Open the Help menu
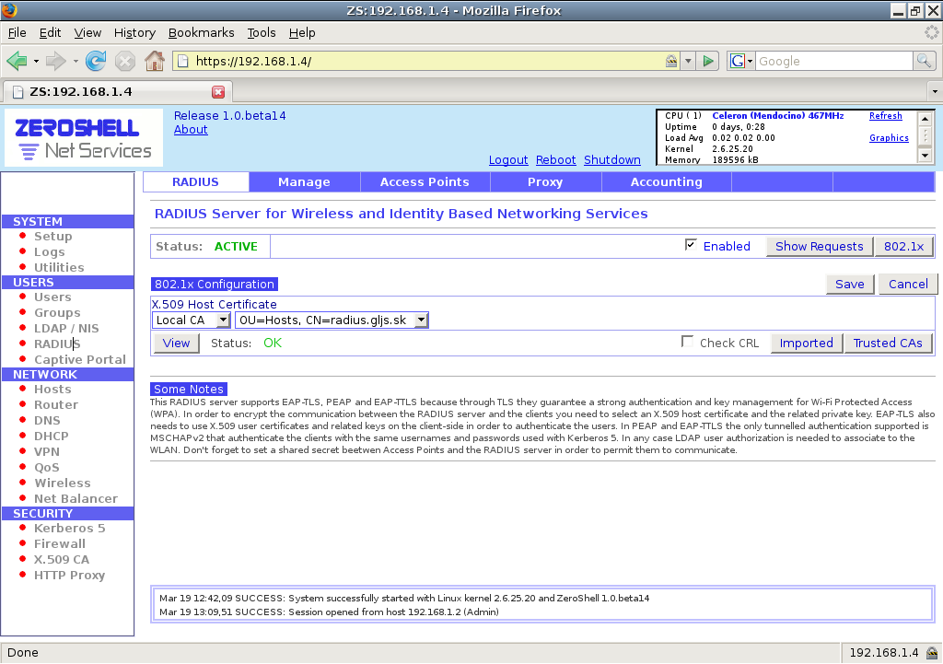 click(302, 32)
